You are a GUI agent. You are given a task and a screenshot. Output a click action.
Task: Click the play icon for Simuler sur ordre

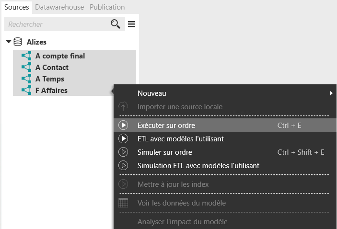(123, 152)
